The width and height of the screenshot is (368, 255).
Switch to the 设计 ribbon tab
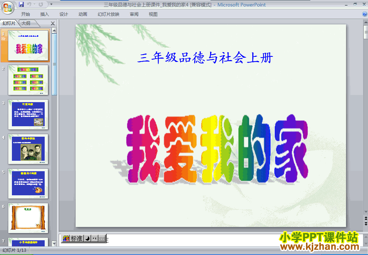tap(63, 14)
